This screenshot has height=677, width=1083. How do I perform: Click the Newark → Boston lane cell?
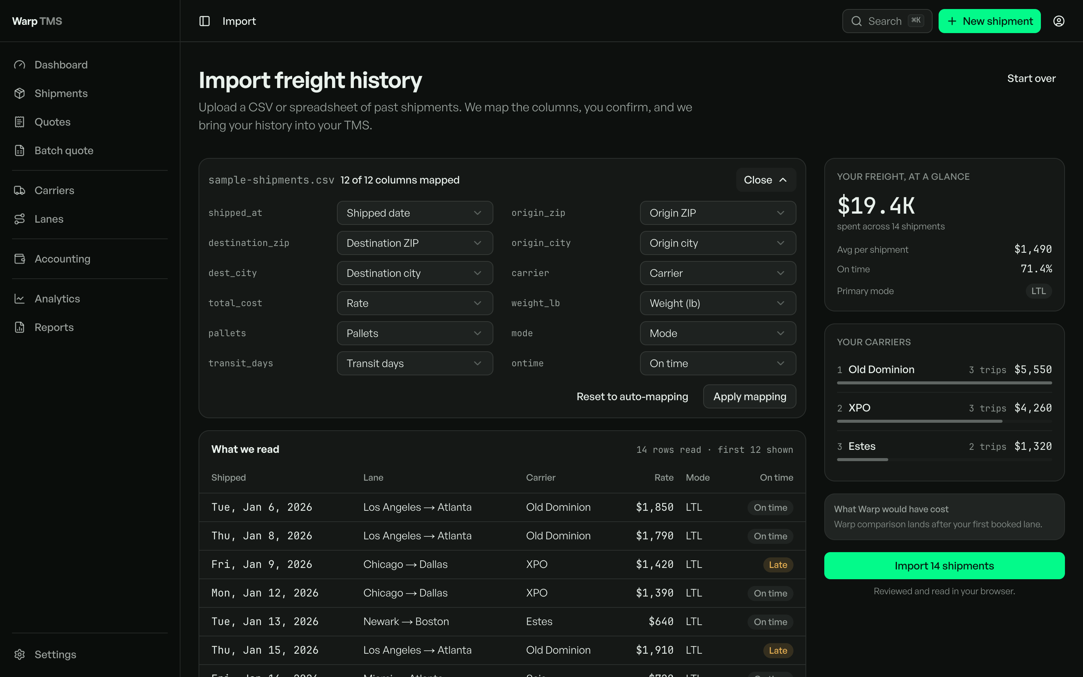[406, 621]
